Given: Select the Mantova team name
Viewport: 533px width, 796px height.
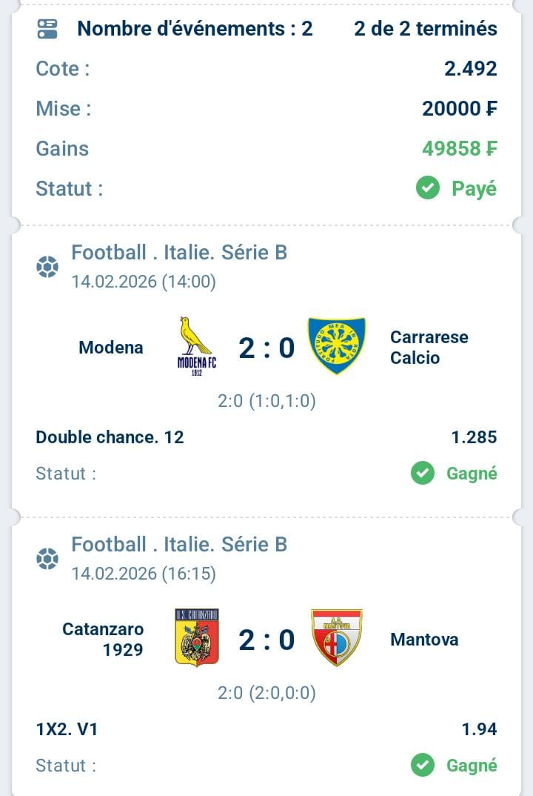Looking at the screenshot, I should pos(424,639).
